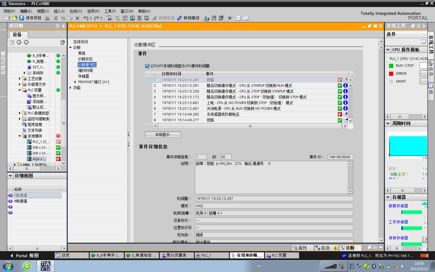Select event row 5 上电 entry

pos(249,103)
